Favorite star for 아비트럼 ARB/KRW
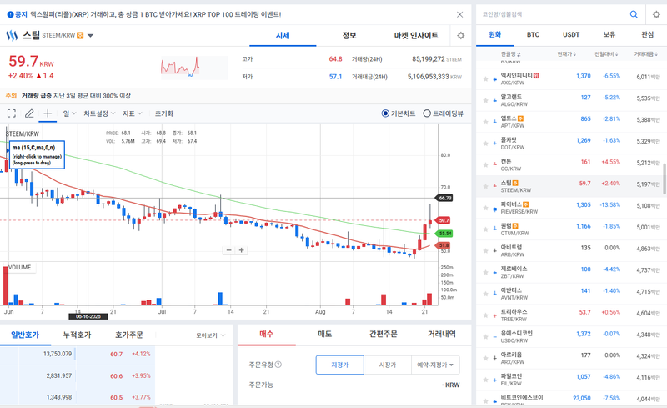 (485, 251)
